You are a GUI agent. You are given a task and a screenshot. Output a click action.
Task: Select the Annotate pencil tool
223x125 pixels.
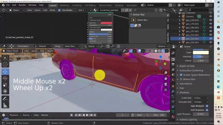(5, 99)
